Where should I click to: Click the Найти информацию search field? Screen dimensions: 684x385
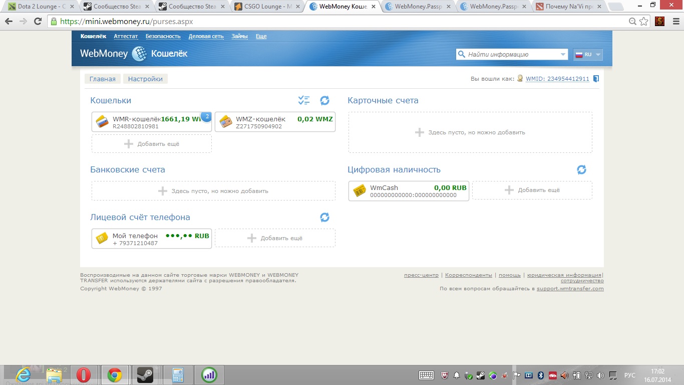coord(512,54)
